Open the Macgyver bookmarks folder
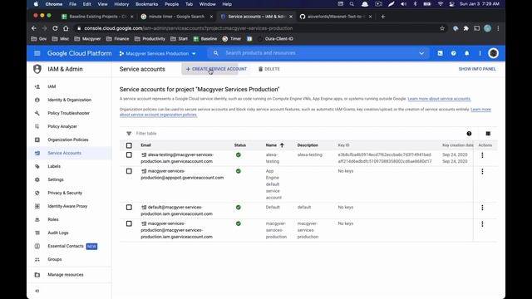The width and height of the screenshot is (532, 299). click(x=87, y=39)
